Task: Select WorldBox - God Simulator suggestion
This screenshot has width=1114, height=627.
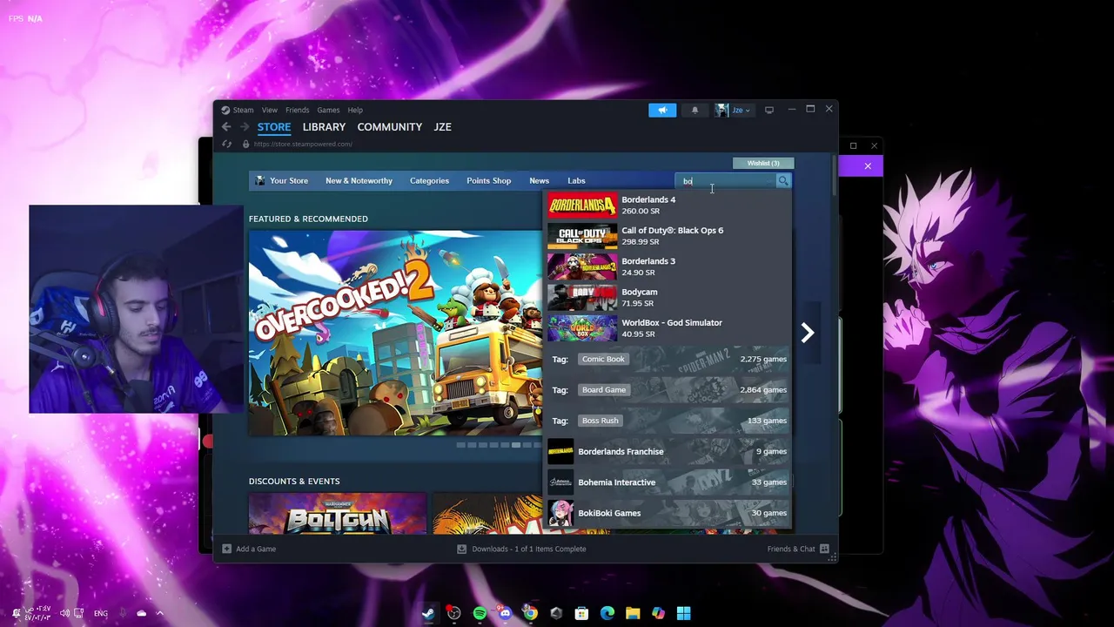Action: point(668,328)
